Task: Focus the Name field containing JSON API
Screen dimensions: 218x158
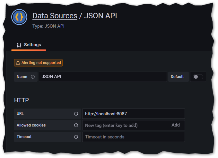Action: (103, 77)
